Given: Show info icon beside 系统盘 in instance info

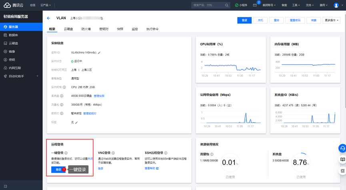Looking at the screenshot, I should point(62,96).
